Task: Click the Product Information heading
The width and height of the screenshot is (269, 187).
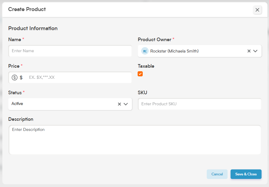Action: coord(33,28)
